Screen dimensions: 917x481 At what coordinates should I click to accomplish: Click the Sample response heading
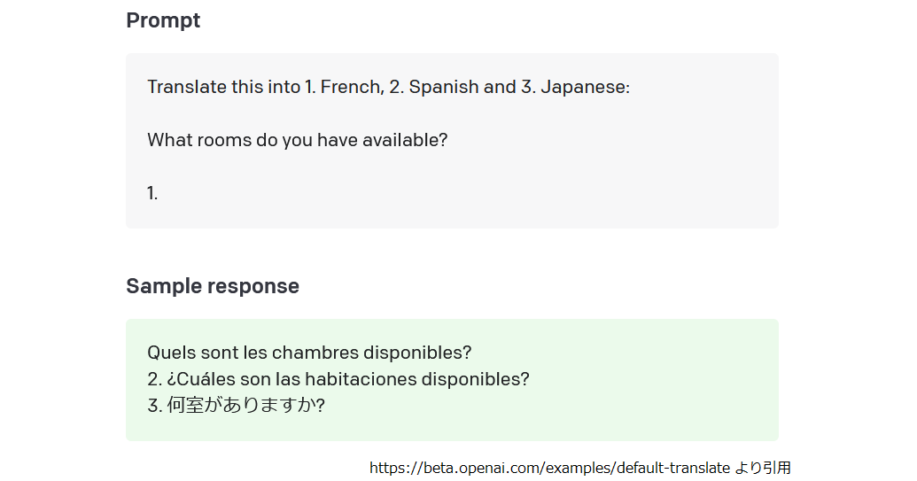pos(213,286)
